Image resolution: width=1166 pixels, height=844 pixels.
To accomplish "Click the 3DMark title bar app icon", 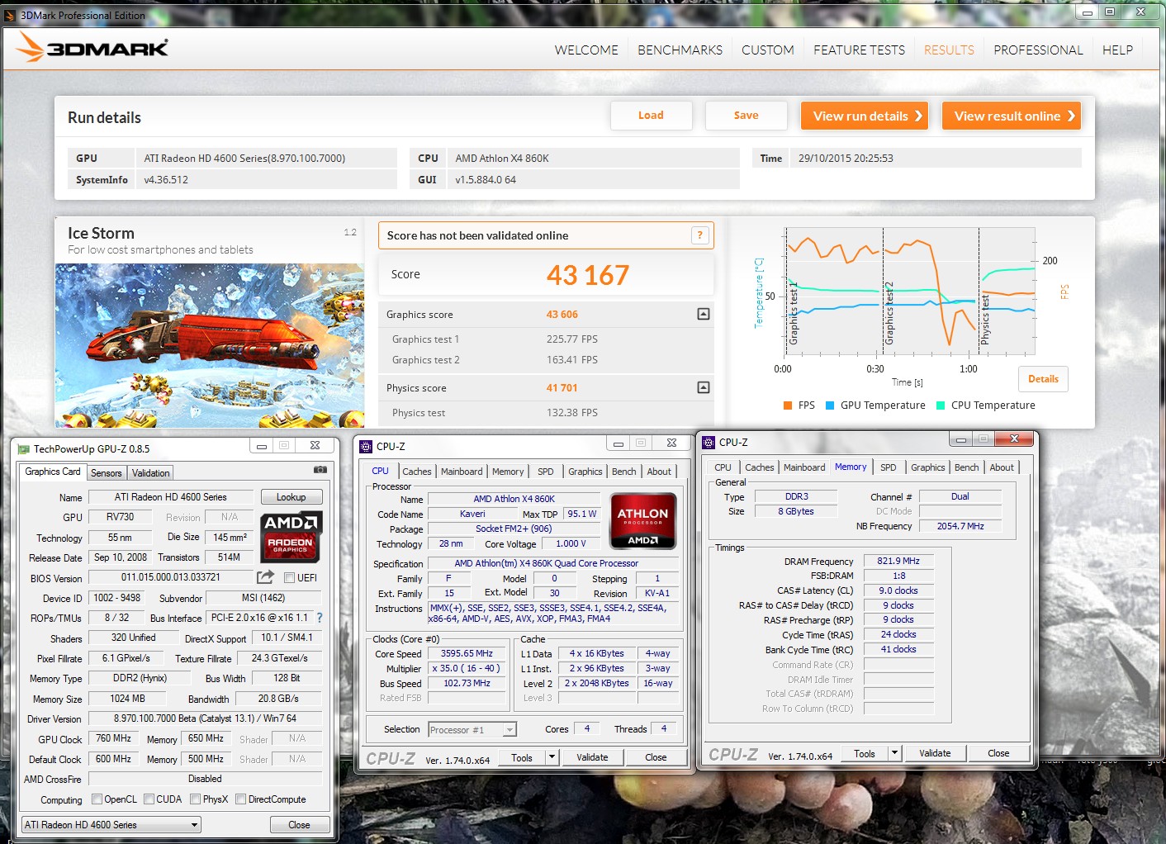I will (x=10, y=15).
